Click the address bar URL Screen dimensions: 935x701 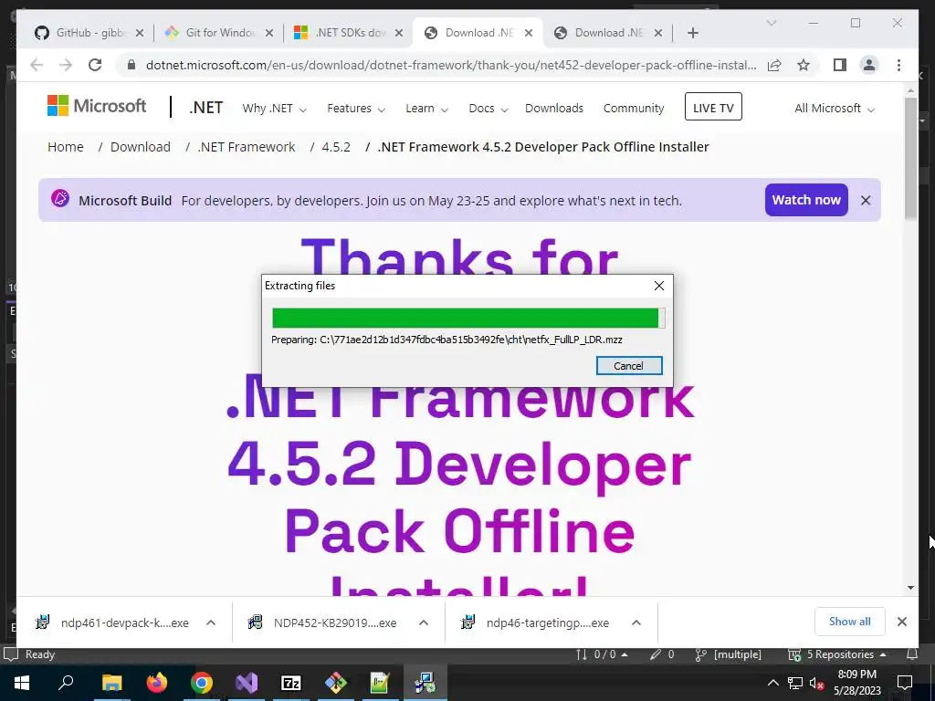coord(451,65)
